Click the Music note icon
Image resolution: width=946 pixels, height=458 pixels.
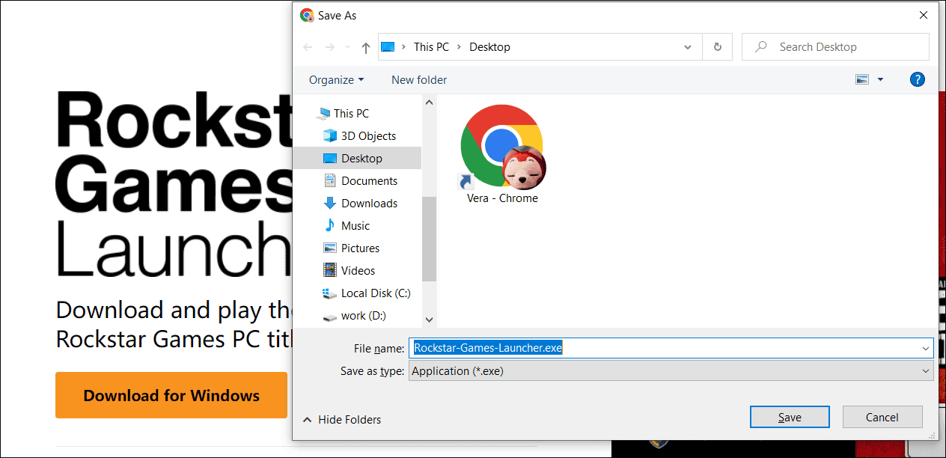[x=330, y=225]
